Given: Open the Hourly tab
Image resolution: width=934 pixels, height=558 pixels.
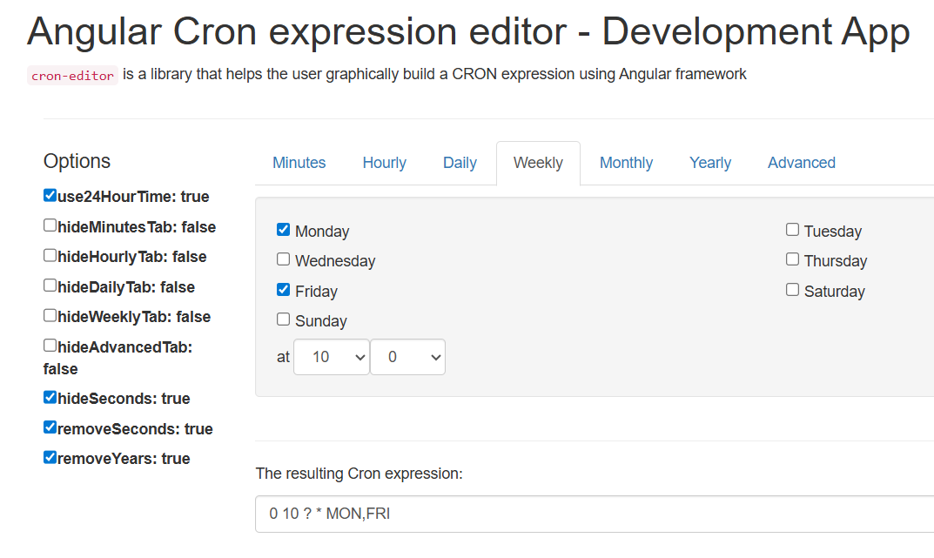Looking at the screenshot, I should pyautogui.click(x=384, y=163).
